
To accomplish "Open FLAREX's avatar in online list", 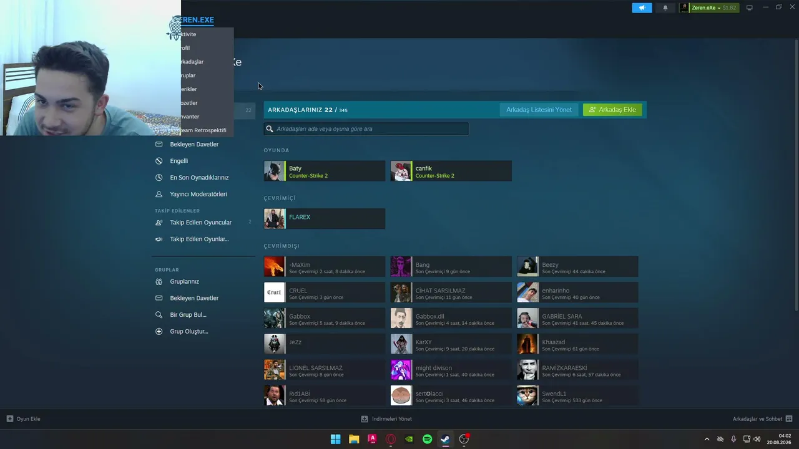I will coord(274,219).
